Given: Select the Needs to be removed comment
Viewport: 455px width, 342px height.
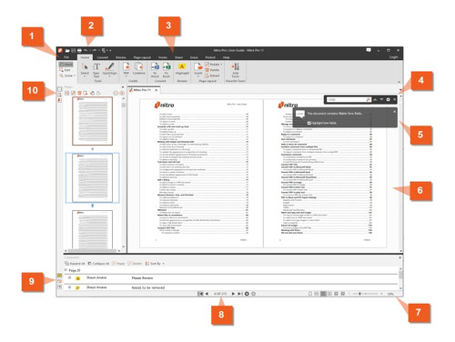Looking at the screenshot, I should 230,287.
